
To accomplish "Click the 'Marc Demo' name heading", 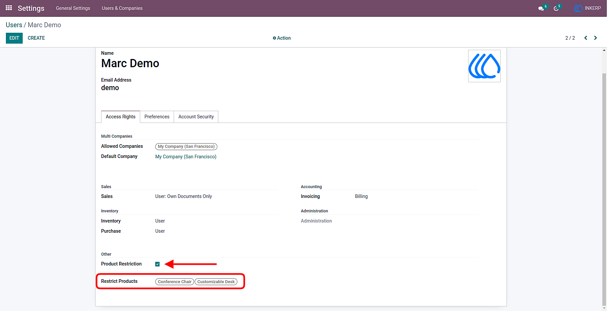I will (130, 63).
